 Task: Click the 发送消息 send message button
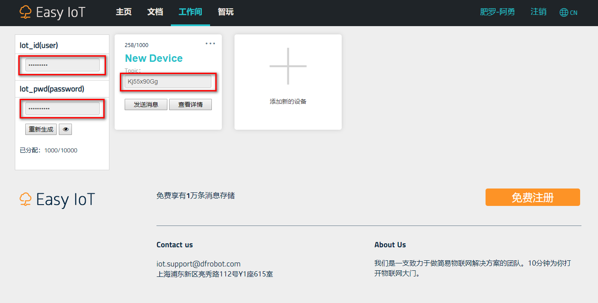(146, 104)
